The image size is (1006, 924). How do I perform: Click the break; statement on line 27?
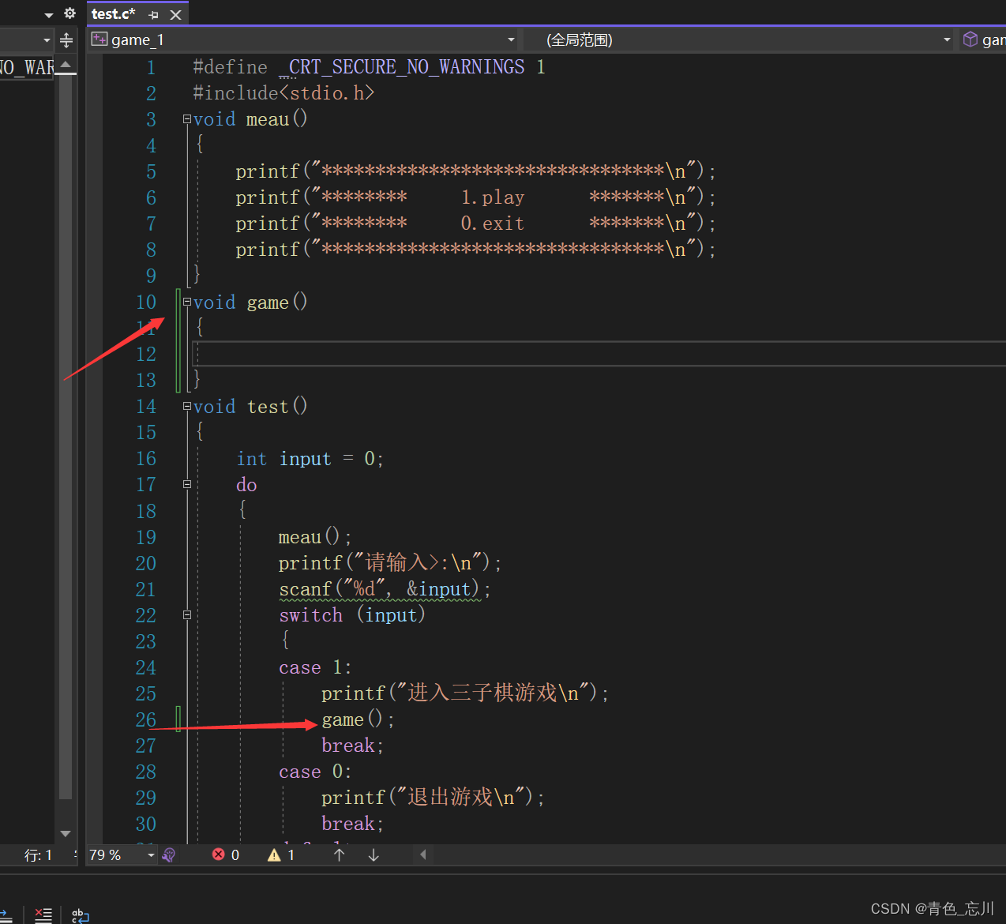point(352,745)
